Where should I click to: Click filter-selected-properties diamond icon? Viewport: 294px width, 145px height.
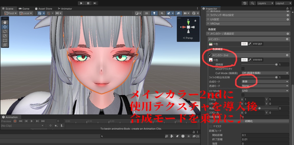pyautogui.click(x=50, y=126)
